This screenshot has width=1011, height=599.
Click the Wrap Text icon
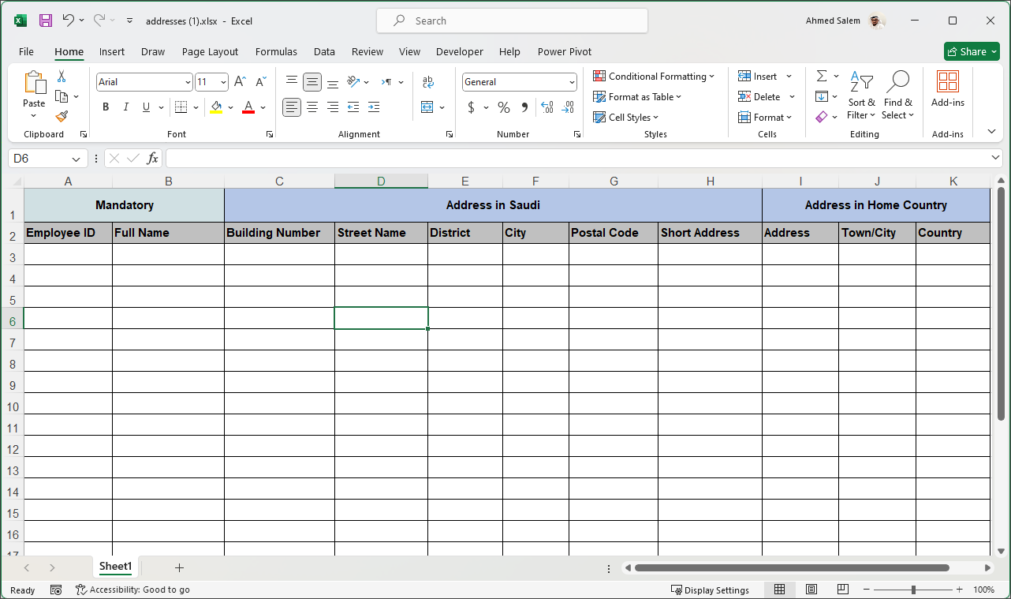(427, 82)
